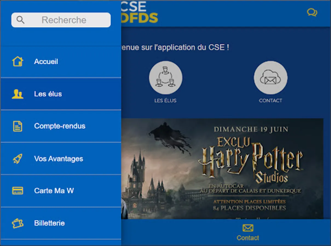Open Compte-rendus from the side menu
The width and height of the screenshot is (331, 246).
tap(61, 126)
